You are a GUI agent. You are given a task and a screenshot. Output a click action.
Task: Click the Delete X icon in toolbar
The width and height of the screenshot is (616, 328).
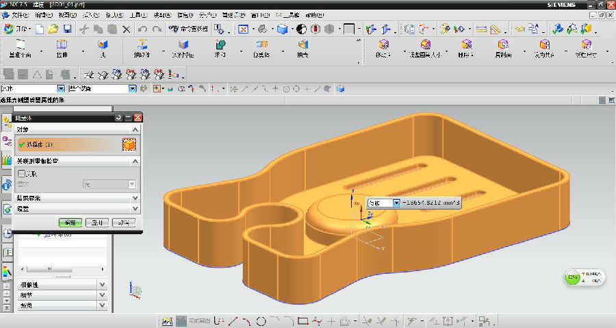(x=126, y=29)
